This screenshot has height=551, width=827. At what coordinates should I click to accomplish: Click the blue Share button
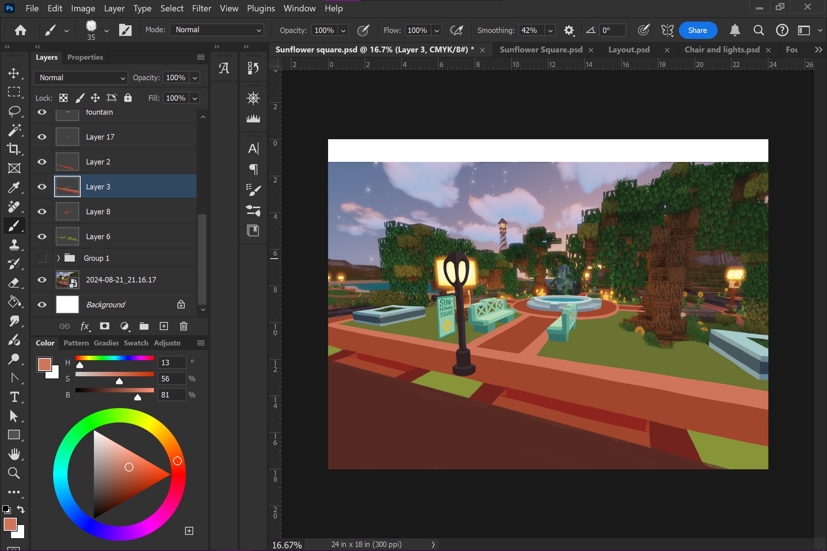(697, 30)
